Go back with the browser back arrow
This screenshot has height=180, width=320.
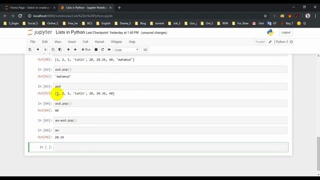(x=5, y=16)
